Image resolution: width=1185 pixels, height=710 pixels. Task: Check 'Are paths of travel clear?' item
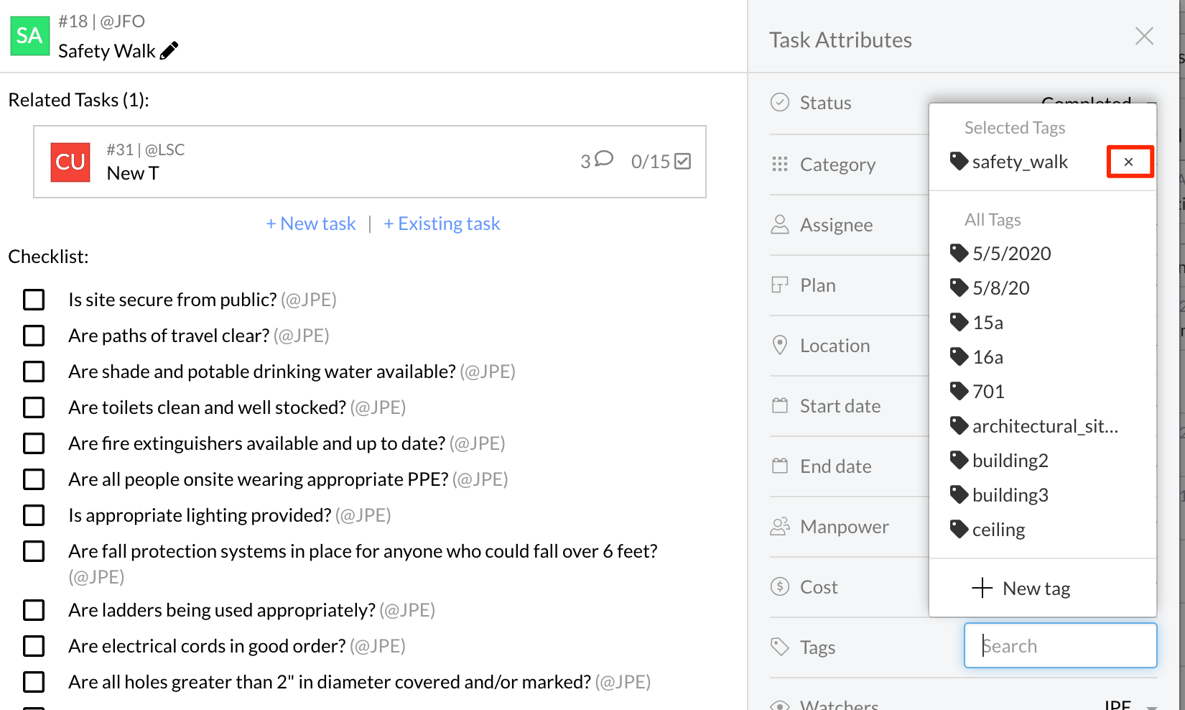(34, 336)
